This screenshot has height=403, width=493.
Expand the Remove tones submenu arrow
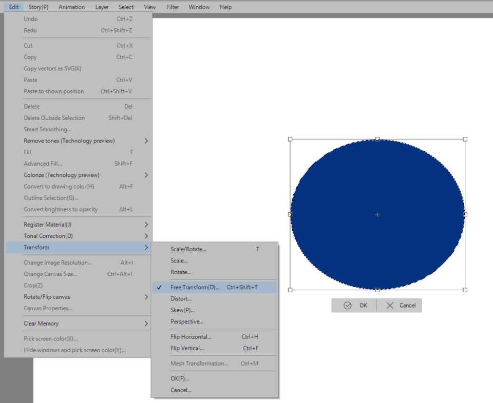[x=146, y=141]
